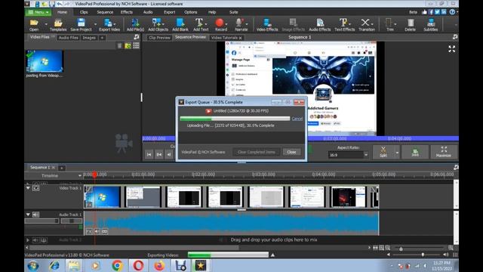Add a Transition from the toolbar
Image resolution: width=483 pixels, height=272 pixels.
[367, 25]
